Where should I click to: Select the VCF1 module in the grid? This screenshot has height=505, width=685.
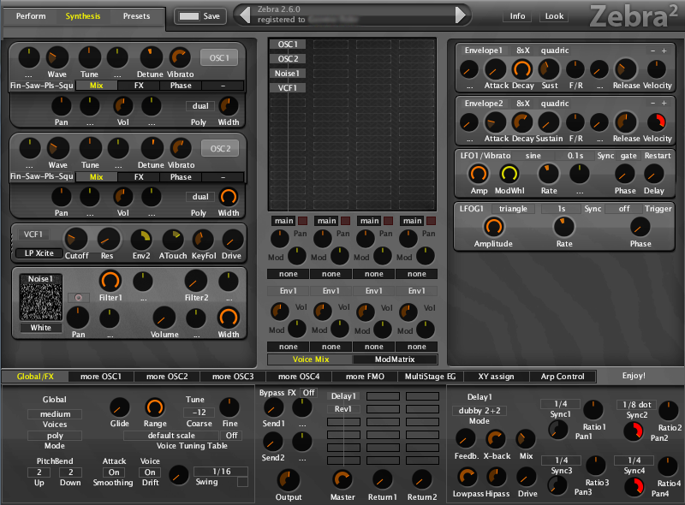click(x=287, y=88)
